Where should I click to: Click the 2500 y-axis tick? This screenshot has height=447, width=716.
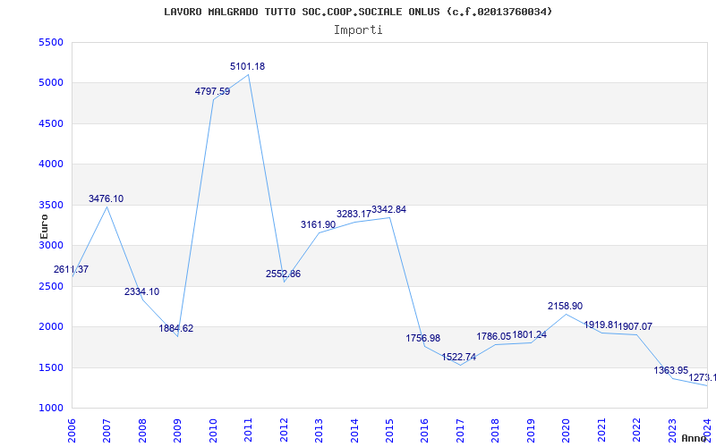pos(51,286)
